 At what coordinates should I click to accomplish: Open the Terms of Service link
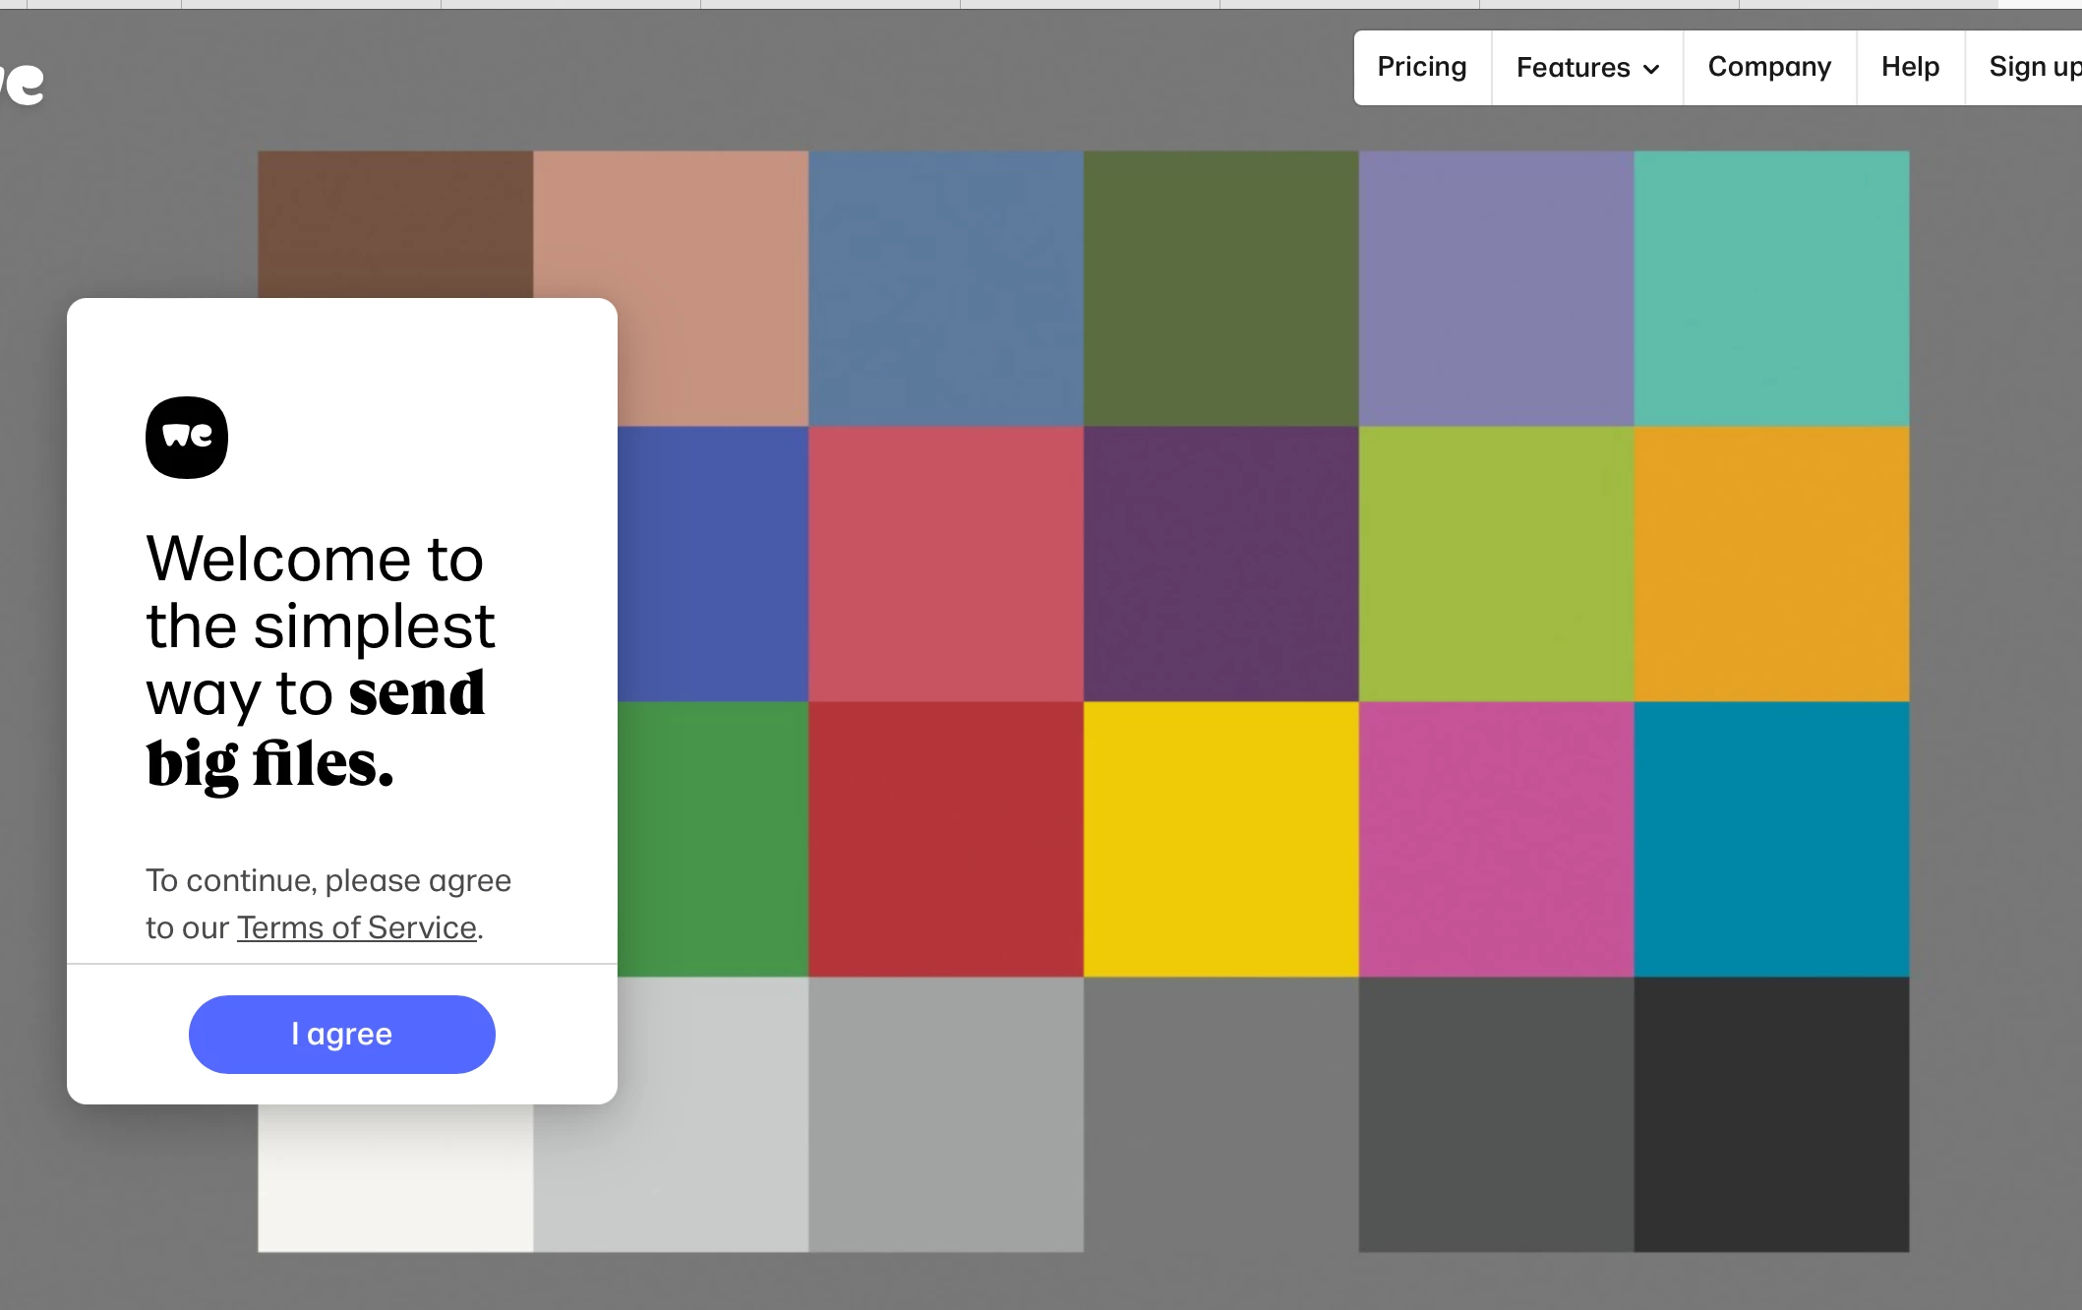pyautogui.click(x=356, y=927)
